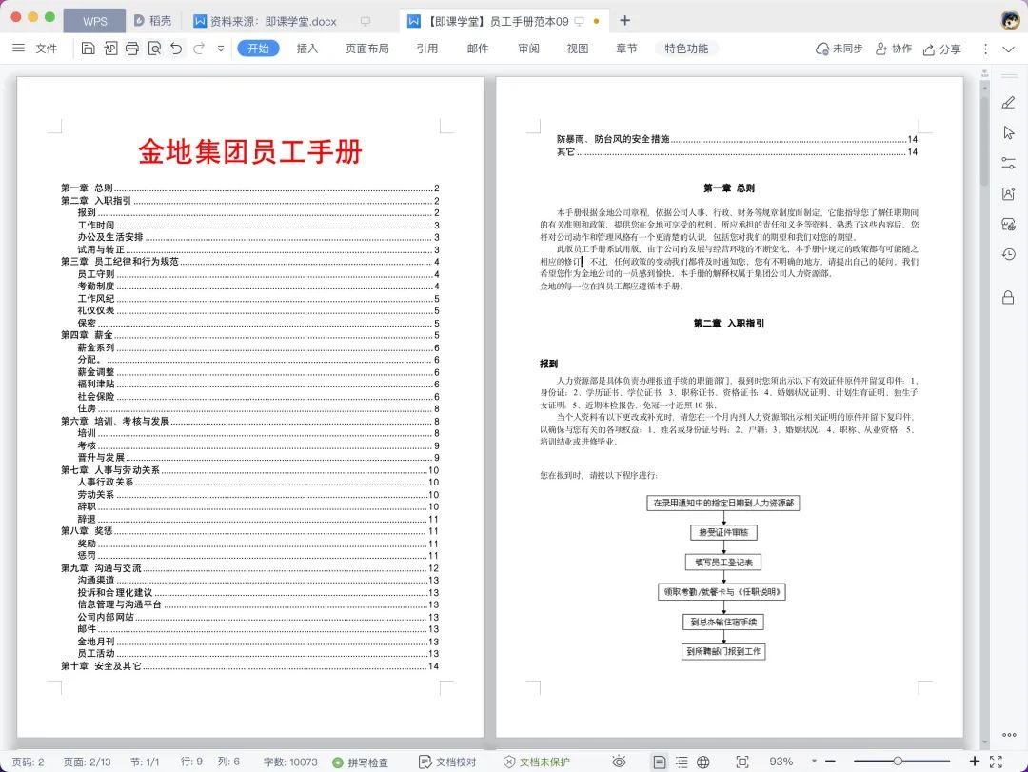Click 文档未保护 document protection status
Image resolution: width=1028 pixels, height=772 pixels.
[x=536, y=762]
